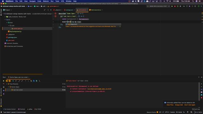
Task: Rerun tests with the play icon in Run panel
Action: click(x=3, y=81)
